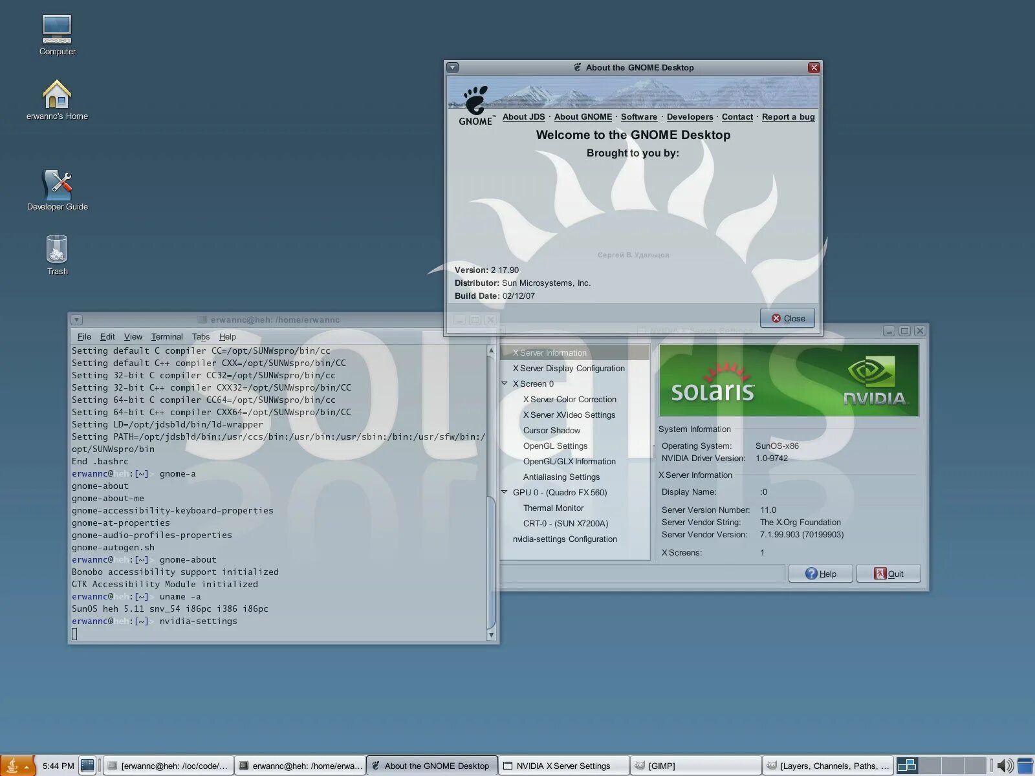1035x776 pixels.
Task: Open the terminal window's title bar menu arrow
Action: [x=77, y=319]
